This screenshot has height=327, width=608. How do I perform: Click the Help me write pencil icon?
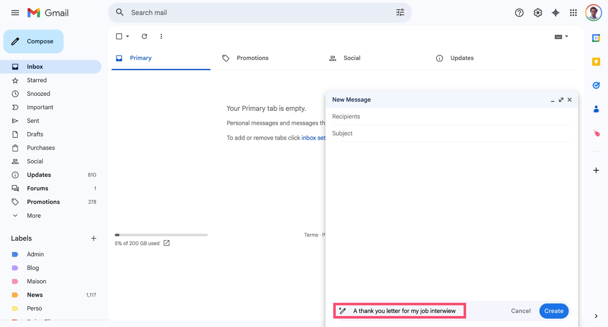point(341,311)
